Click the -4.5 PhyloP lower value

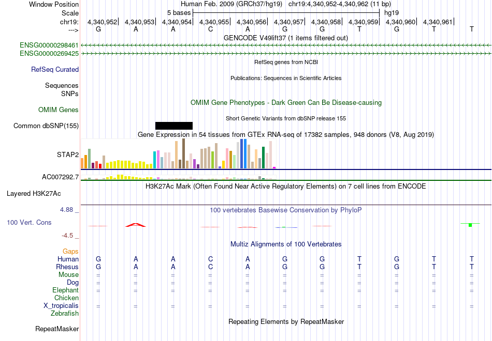pos(67,236)
